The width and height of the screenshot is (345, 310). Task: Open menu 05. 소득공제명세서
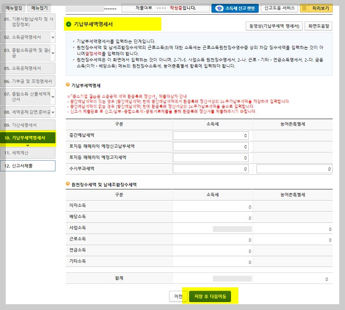[x=28, y=68]
